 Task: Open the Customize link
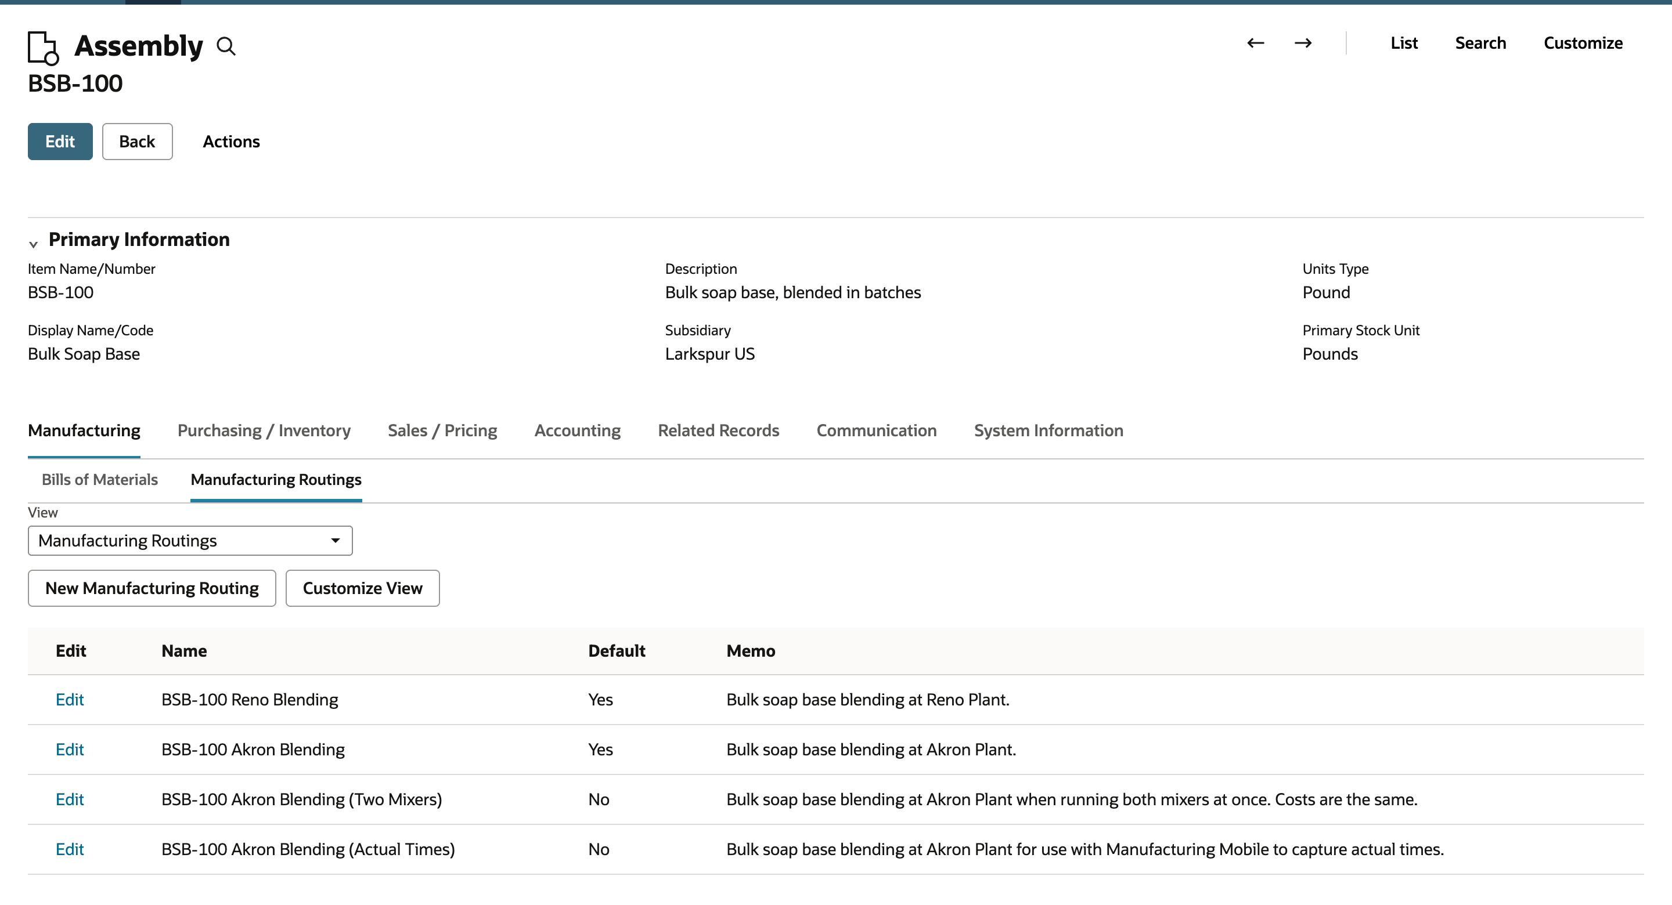(1583, 43)
